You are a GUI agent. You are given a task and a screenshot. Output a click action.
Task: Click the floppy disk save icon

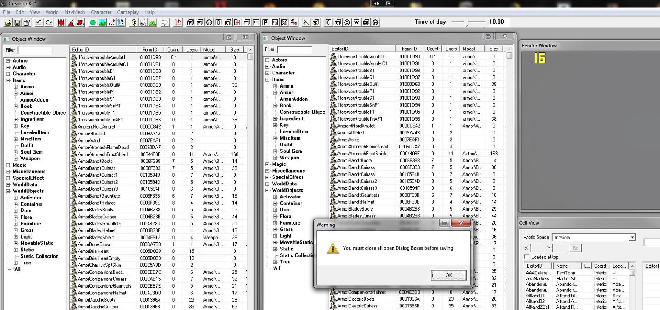[17, 22]
